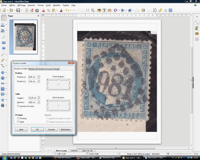Click the Paste clipboard icon
200x160 pixels.
coord(54,10)
